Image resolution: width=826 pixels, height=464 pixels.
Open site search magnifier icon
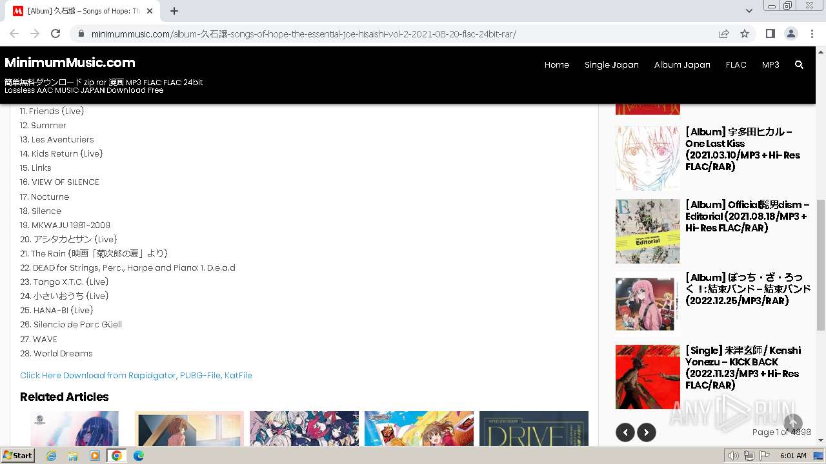click(x=799, y=64)
